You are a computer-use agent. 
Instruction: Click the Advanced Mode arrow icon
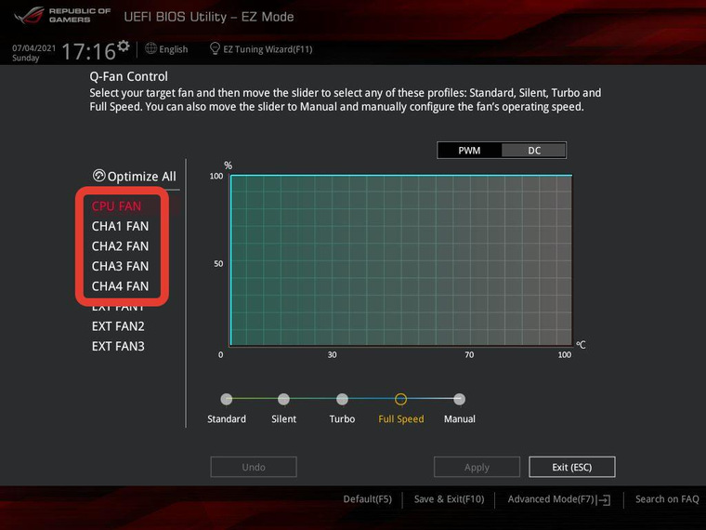[x=604, y=499]
